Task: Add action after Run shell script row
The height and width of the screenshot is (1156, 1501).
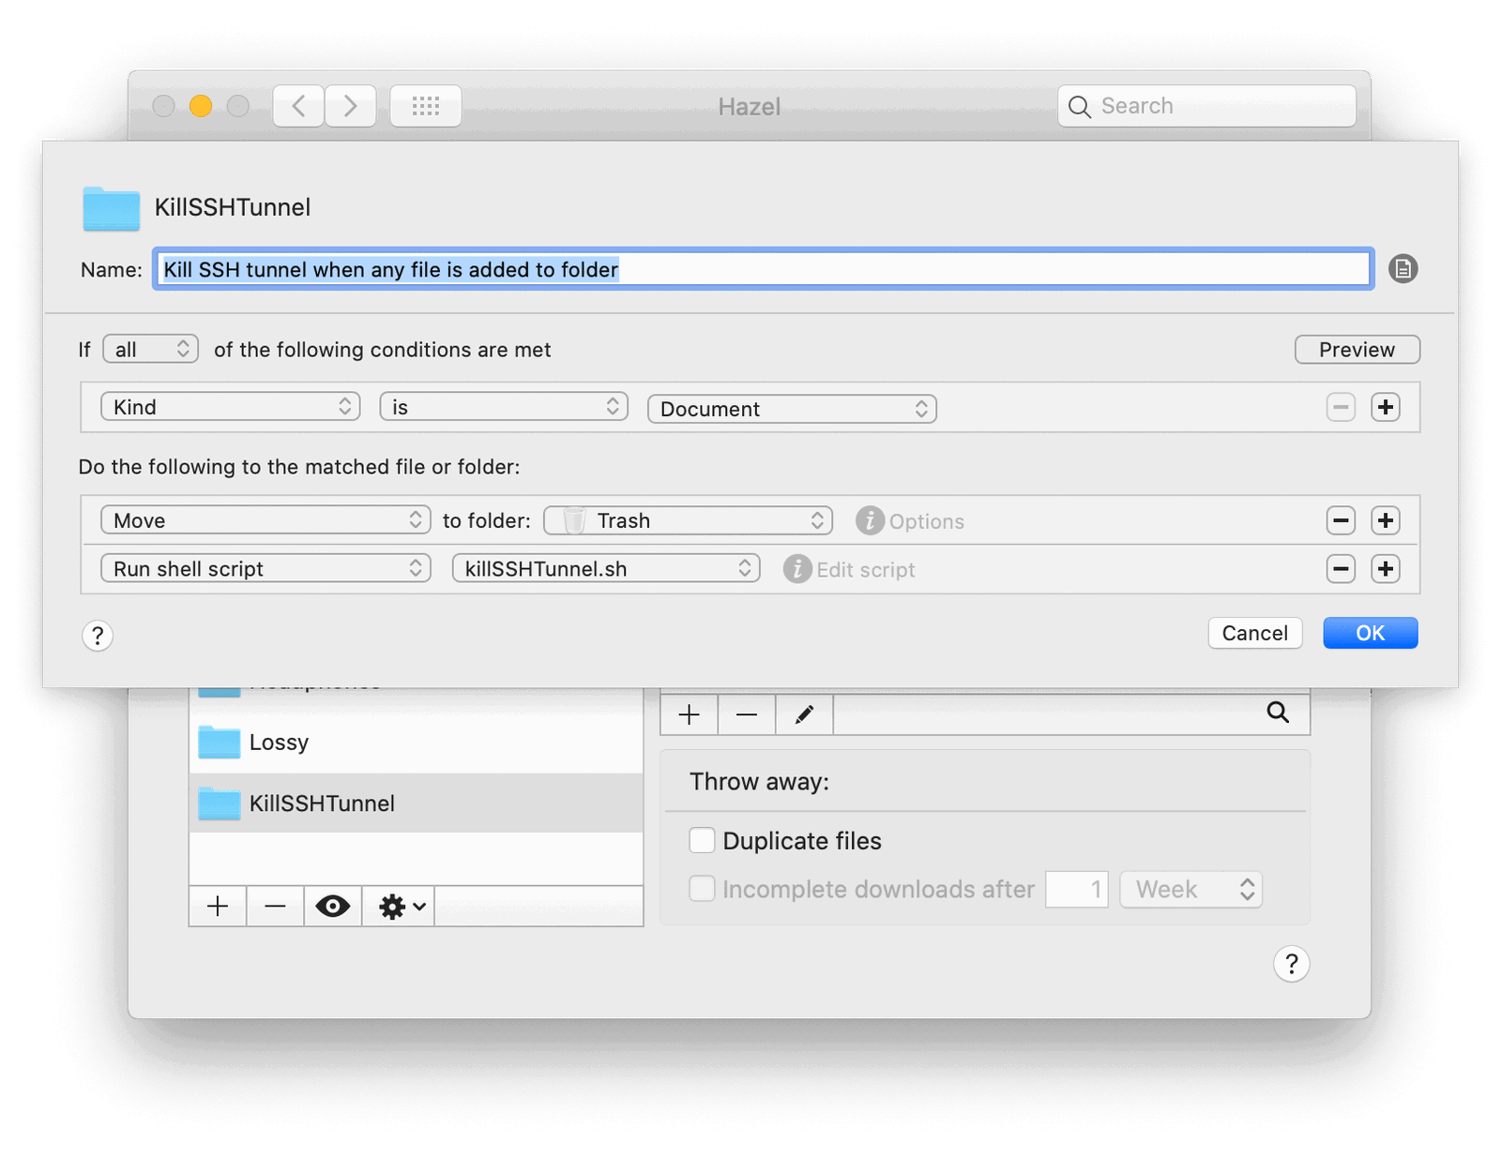Action: (x=1385, y=569)
